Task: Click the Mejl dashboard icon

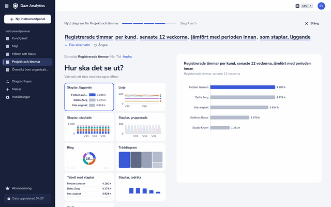Action: point(8,46)
